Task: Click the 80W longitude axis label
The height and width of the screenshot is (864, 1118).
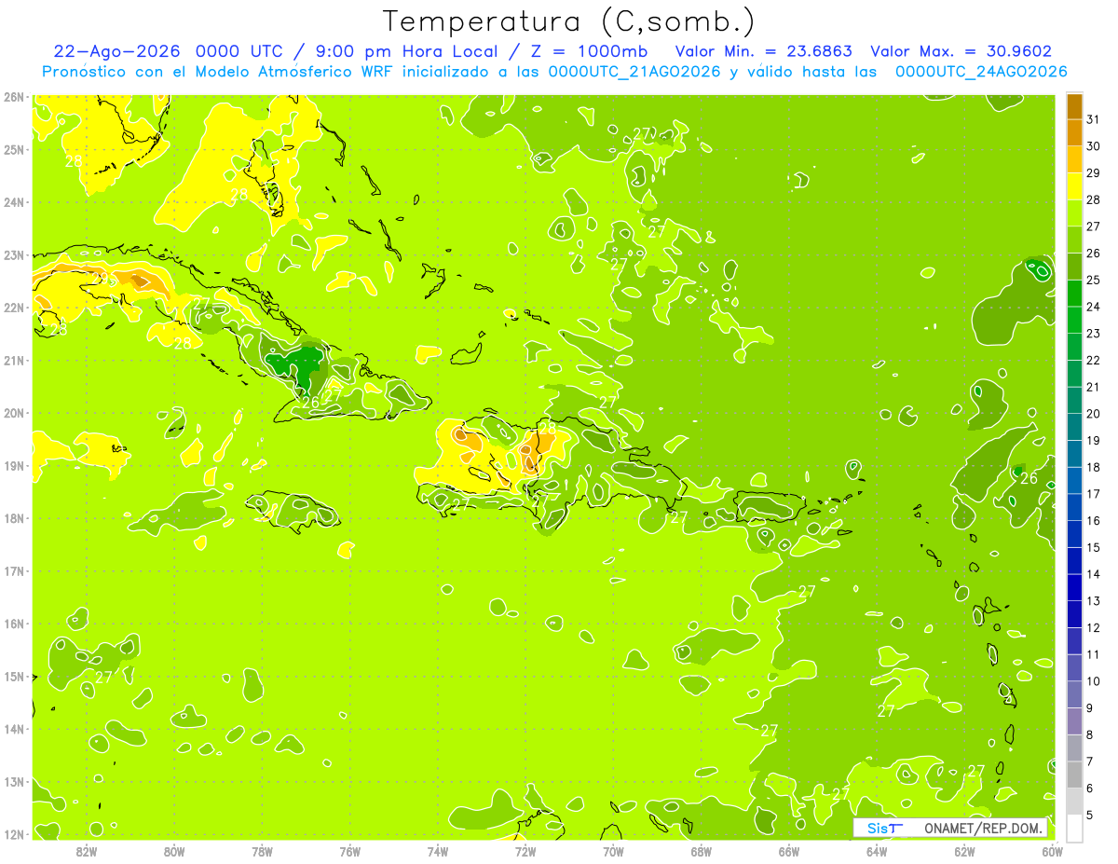Action: tap(174, 851)
